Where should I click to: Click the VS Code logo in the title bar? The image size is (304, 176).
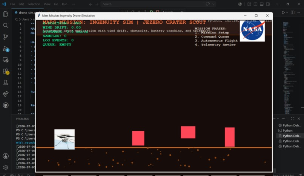[4, 4]
